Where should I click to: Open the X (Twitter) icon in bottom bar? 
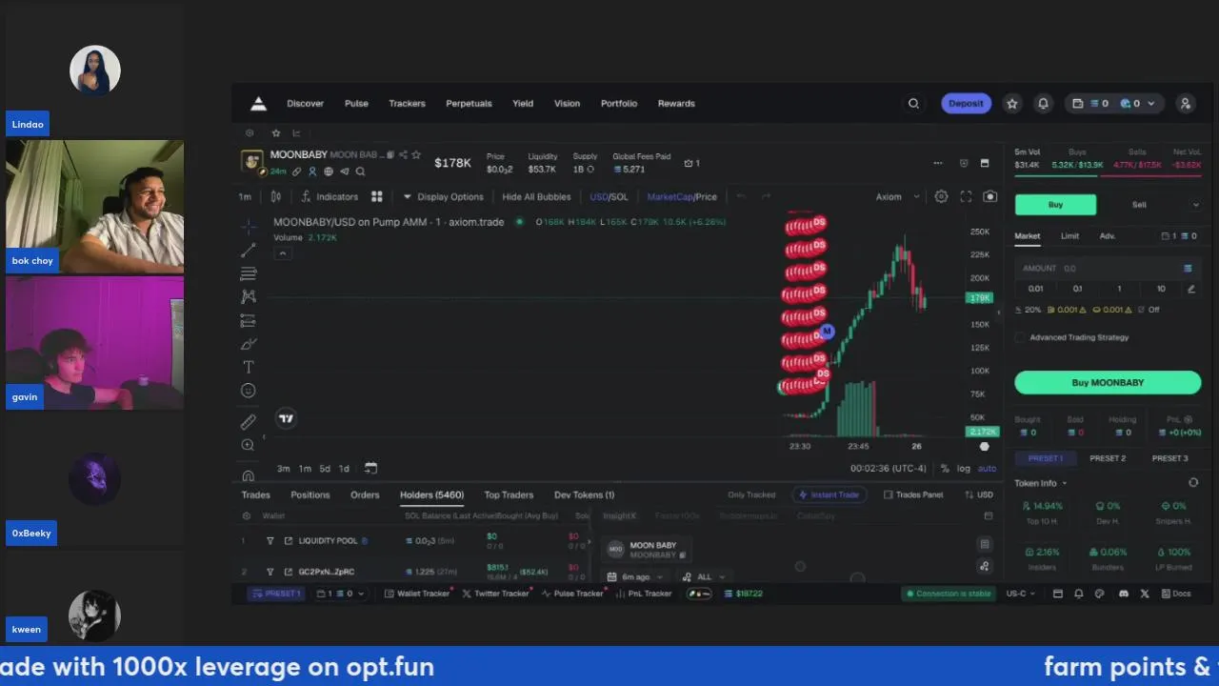coord(1145,594)
